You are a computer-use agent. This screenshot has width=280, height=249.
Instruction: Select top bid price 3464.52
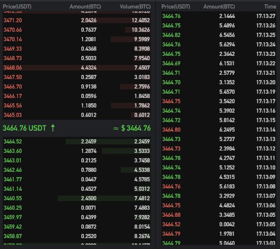13,142
